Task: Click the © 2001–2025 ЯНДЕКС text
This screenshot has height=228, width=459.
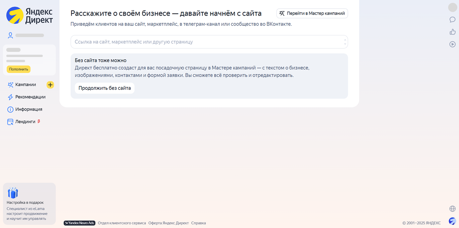Action: pyautogui.click(x=421, y=223)
